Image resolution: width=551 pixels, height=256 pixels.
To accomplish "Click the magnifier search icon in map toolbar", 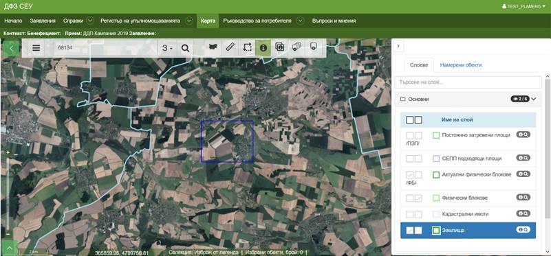I will [x=186, y=48].
